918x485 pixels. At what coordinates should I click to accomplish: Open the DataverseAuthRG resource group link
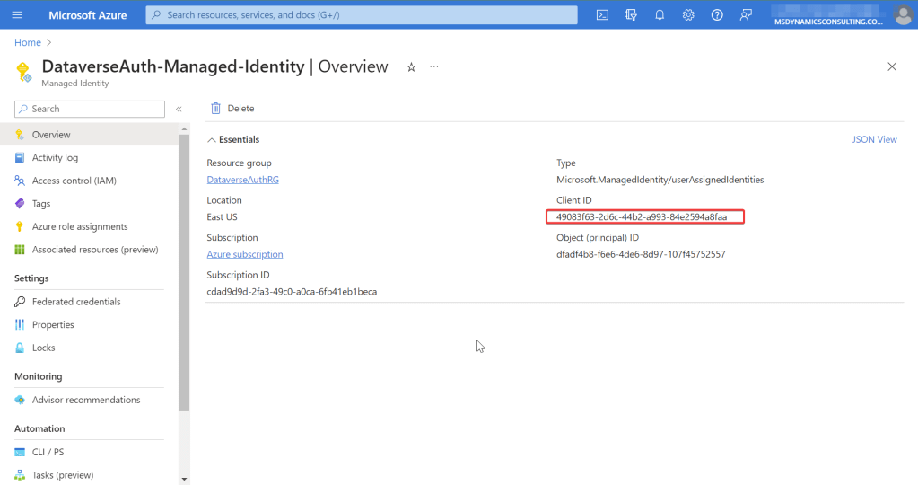pyautogui.click(x=242, y=180)
